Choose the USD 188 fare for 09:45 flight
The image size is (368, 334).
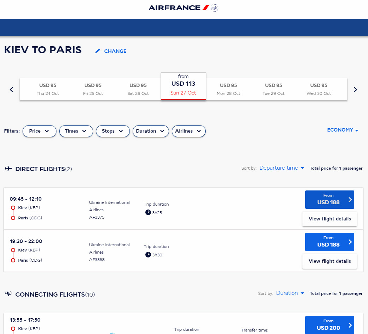[x=330, y=200]
